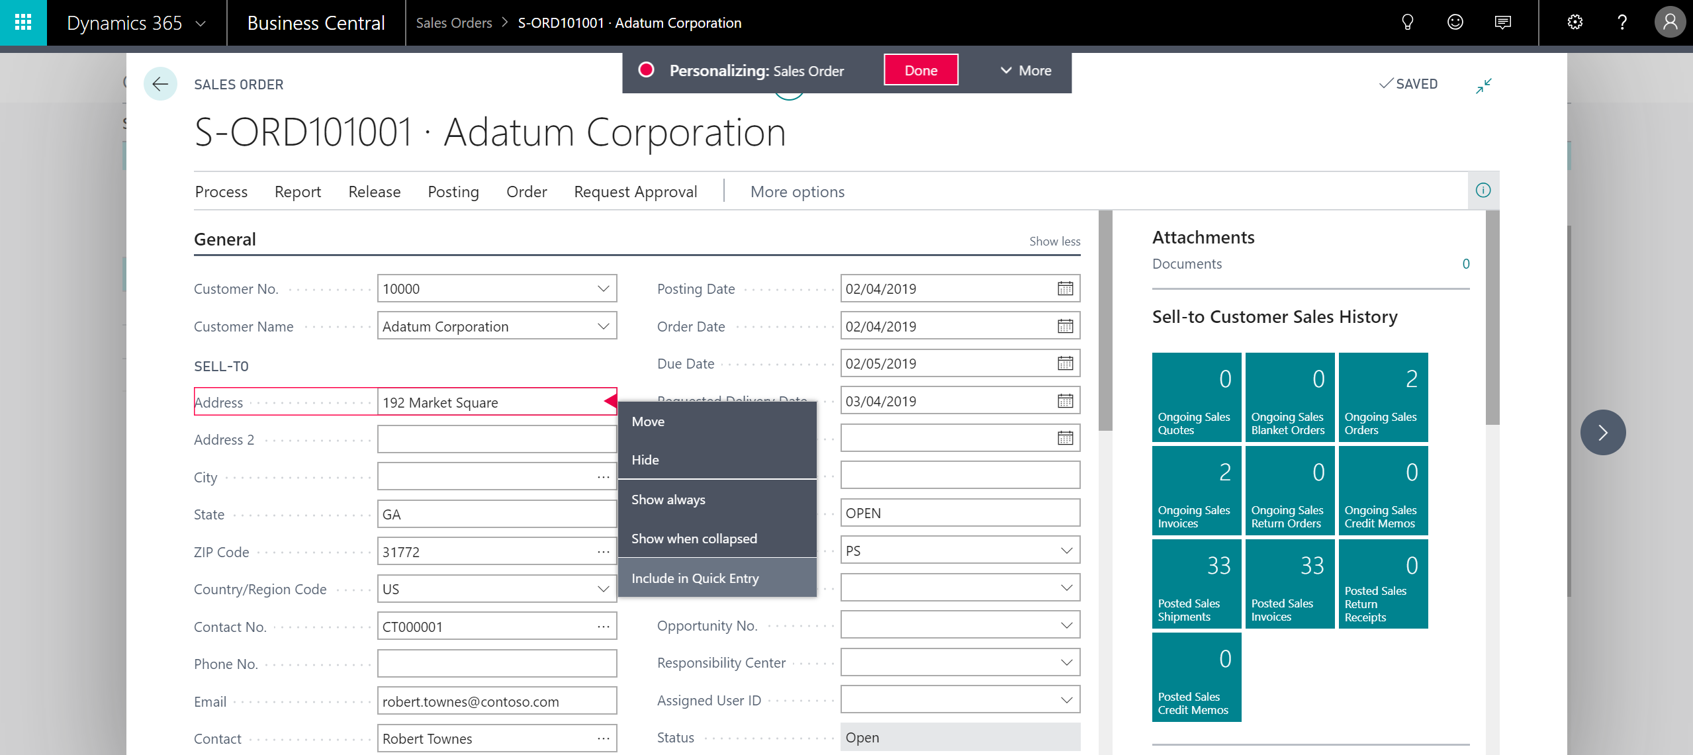The width and height of the screenshot is (1693, 755).
Task: Click the back arrow on the Sales Order page
Action: click(160, 84)
